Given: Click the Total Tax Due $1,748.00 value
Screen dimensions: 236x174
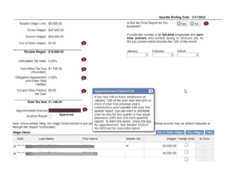Looking at the screenshot, I should (x=55, y=102).
